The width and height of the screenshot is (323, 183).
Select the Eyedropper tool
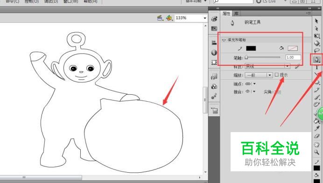[x=317, y=128]
